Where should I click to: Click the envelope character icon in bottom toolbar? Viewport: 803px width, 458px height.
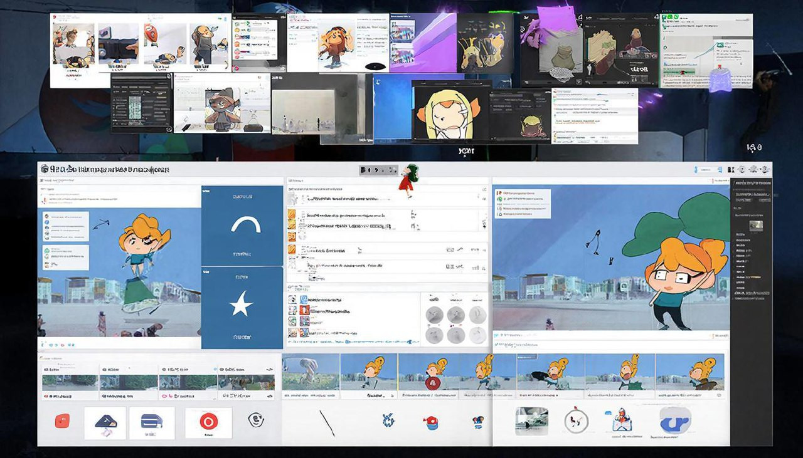coord(621,420)
